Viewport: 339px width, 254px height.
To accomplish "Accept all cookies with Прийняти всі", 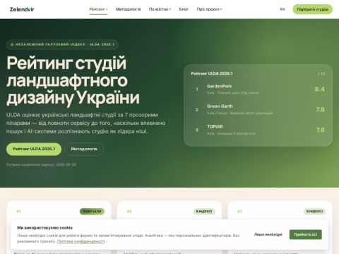I will click(x=306, y=234).
